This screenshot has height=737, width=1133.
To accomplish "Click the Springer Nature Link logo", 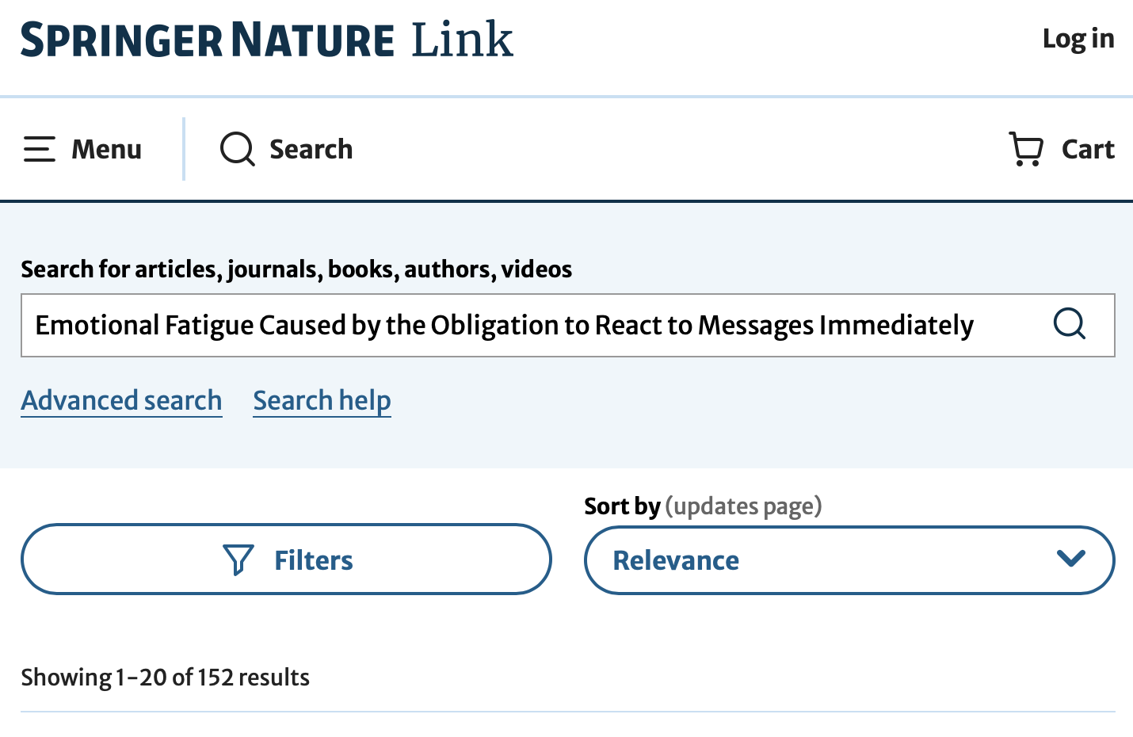I will 266,40.
